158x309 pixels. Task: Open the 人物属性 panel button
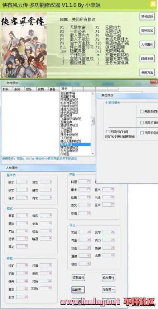[x=147, y=45]
